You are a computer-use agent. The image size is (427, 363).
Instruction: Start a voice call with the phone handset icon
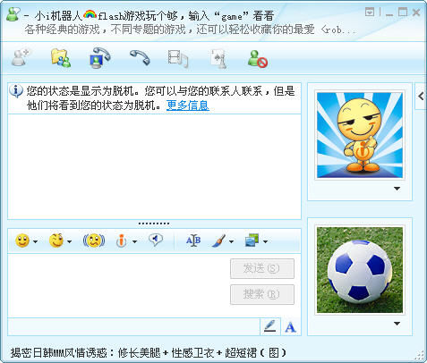coord(140,57)
